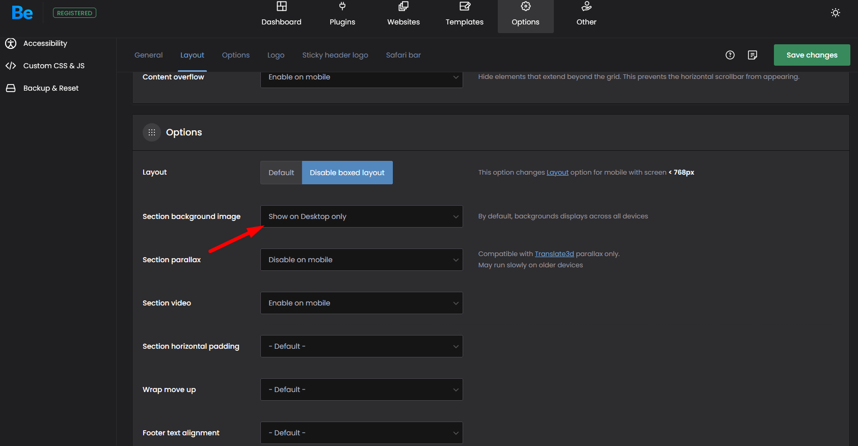Click the Options gear icon
The height and width of the screenshot is (446, 858).
[x=526, y=6]
